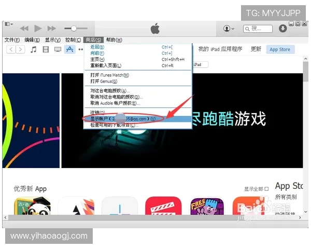Close the 商店(S) menu header
Viewport: 311px width, 249px height.
coord(93,40)
